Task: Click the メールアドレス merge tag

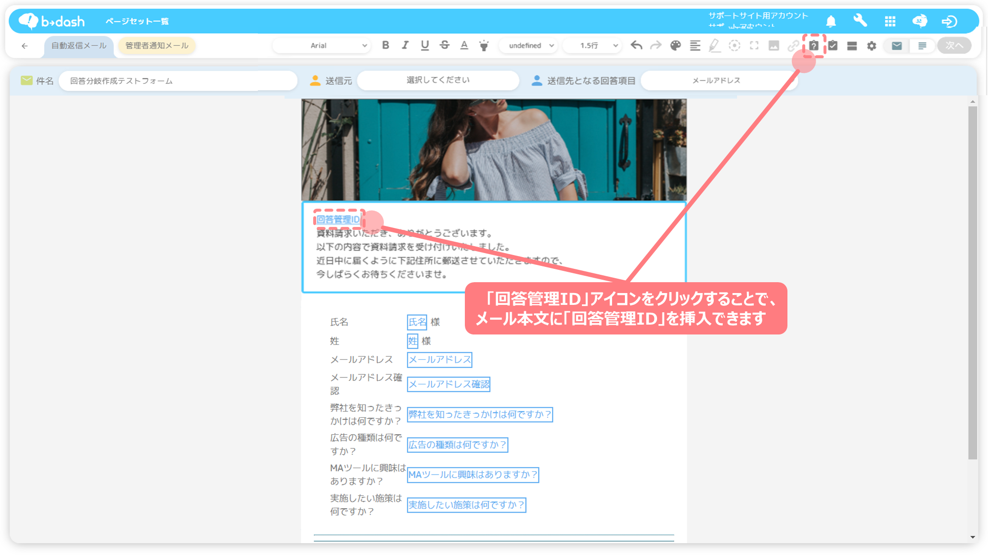Action: click(x=440, y=360)
